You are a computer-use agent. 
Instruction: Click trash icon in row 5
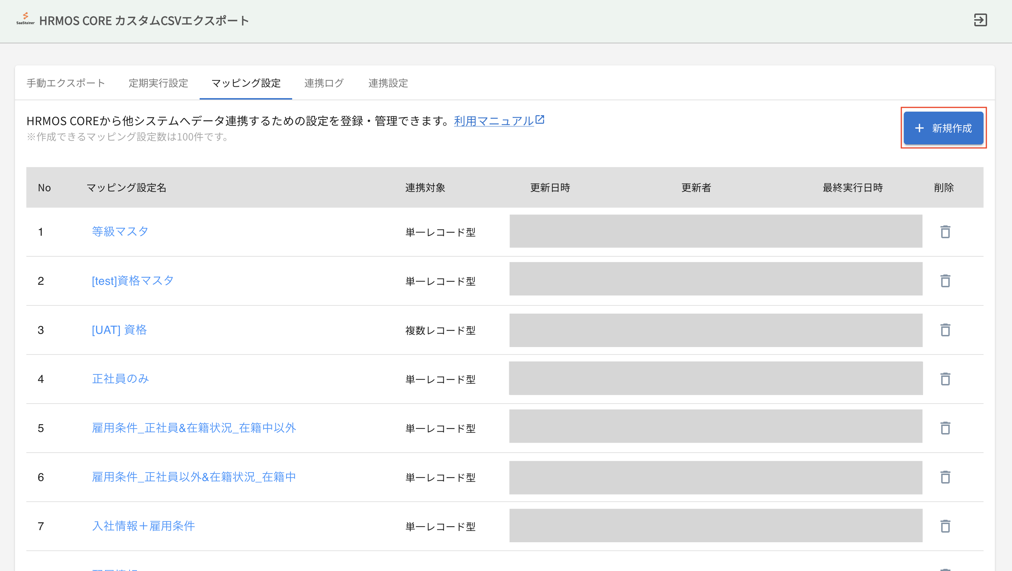[945, 428]
